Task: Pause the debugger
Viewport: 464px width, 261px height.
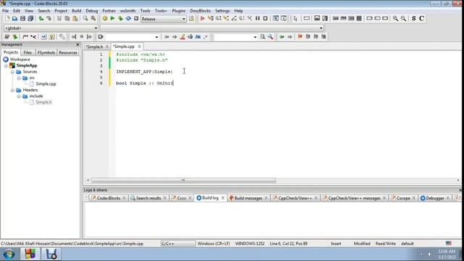Action: coord(257,19)
